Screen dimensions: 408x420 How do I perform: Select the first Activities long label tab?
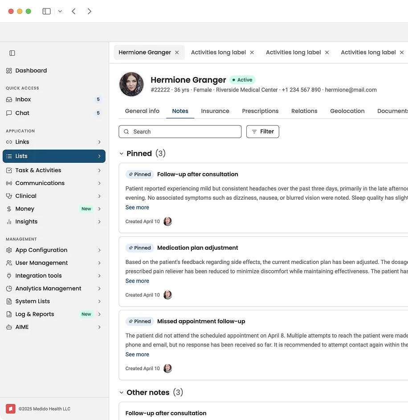point(218,52)
